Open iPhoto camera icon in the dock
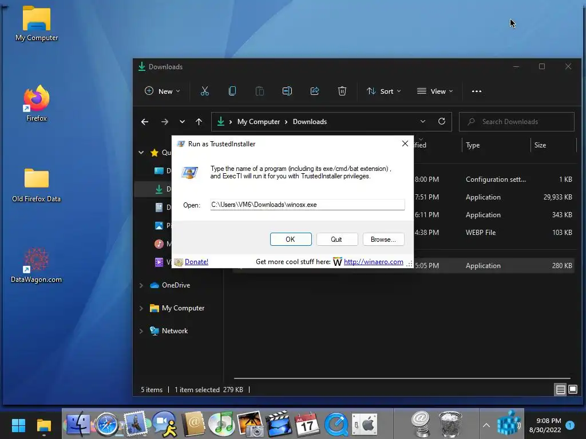 click(x=250, y=424)
